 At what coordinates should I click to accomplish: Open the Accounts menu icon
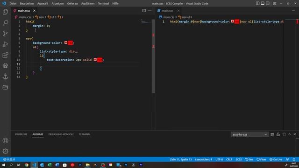click(5, 140)
